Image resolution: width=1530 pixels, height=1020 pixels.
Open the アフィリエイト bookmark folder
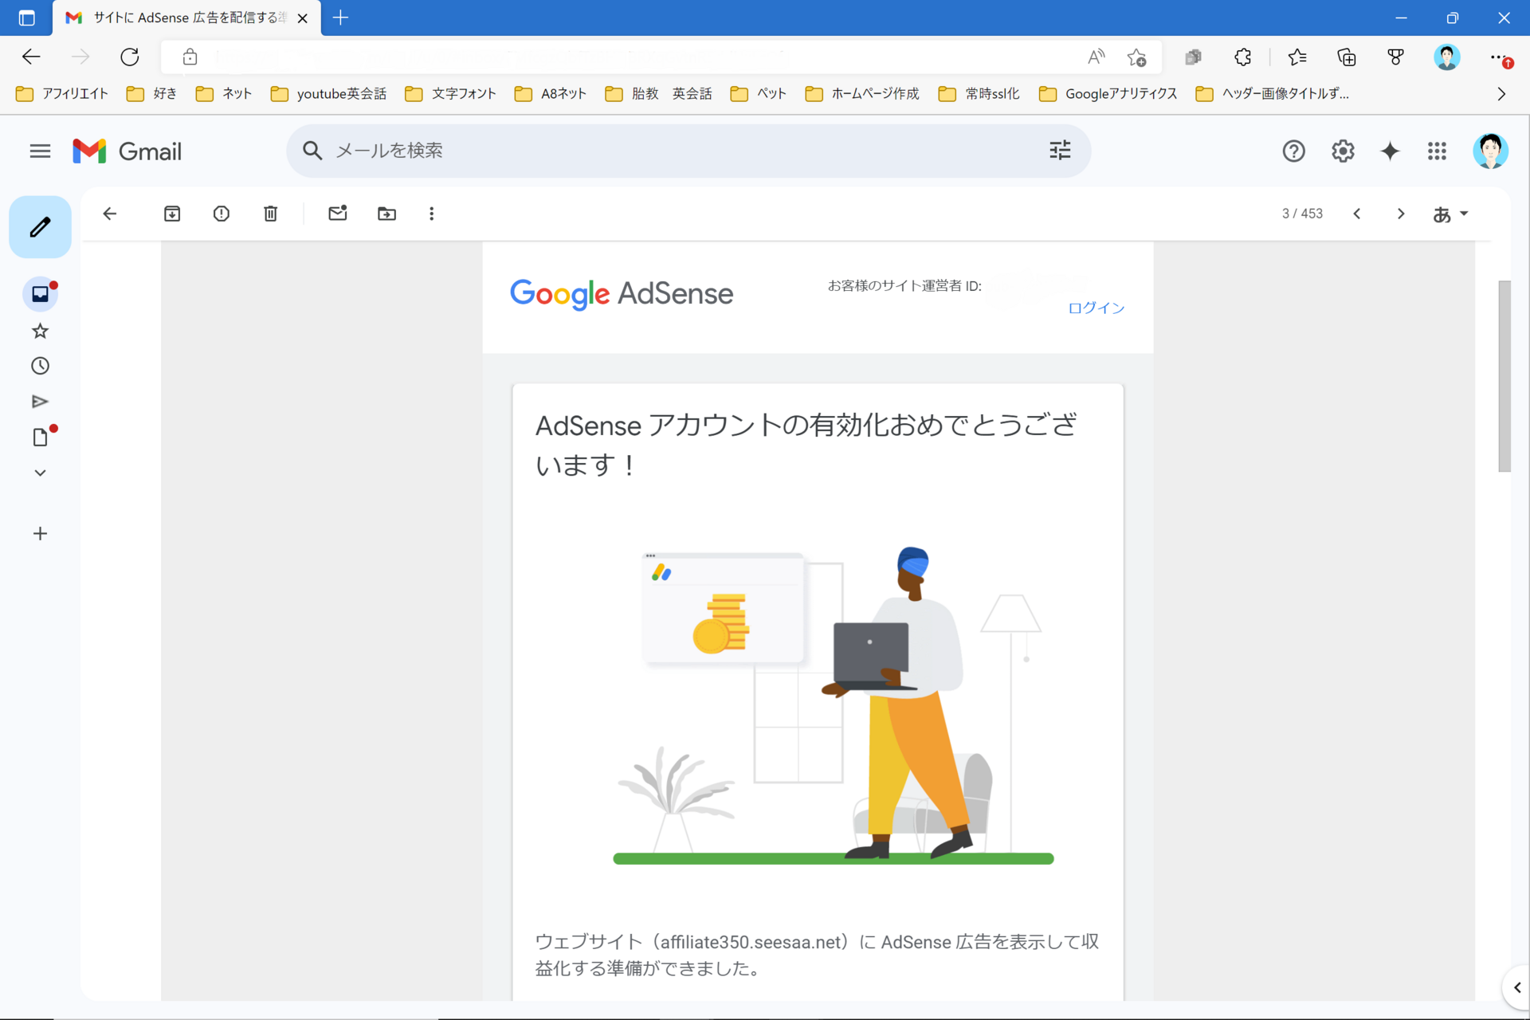click(62, 93)
